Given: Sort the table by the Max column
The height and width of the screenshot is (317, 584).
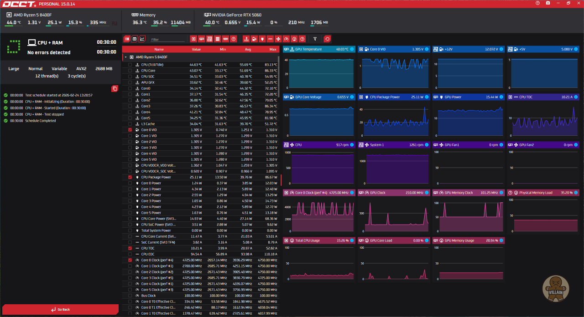Looking at the screenshot, I should [x=273, y=49].
